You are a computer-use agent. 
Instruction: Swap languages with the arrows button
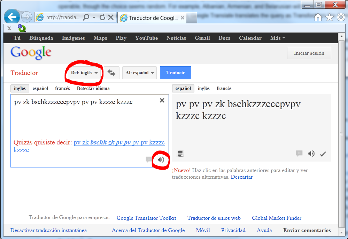point(111,73)
